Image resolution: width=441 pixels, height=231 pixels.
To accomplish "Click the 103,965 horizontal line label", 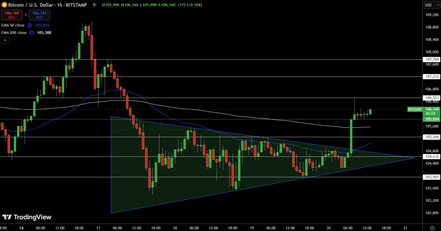I will pyautogui.click(x=432, y=177).
